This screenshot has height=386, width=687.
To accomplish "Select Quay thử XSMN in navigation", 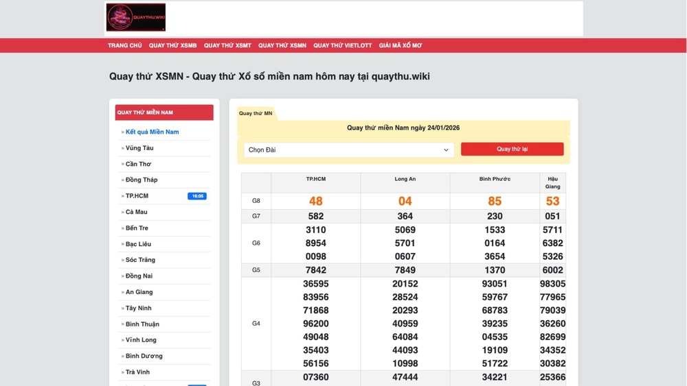I will tap(282, 45).
